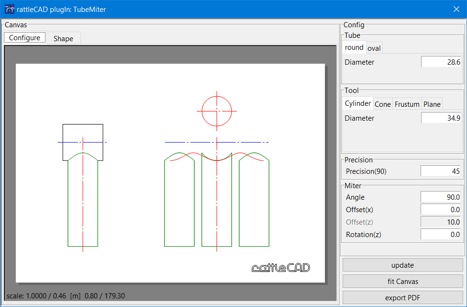Switch to the Configure canvas tab
The width and height of the screenshot is (467, 307).
point(25,37)
